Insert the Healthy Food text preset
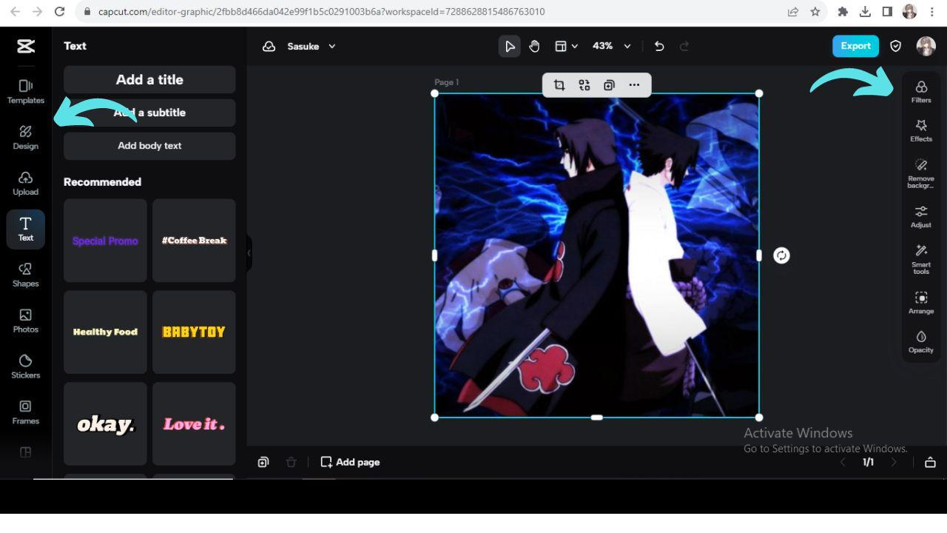The width and height of the screenshot is (947, 533). tap(105, 332)
